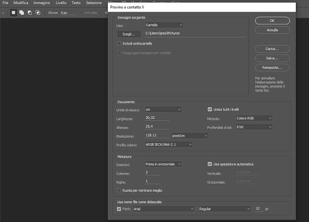Open the Livello menu

click(x=61, y=3)
